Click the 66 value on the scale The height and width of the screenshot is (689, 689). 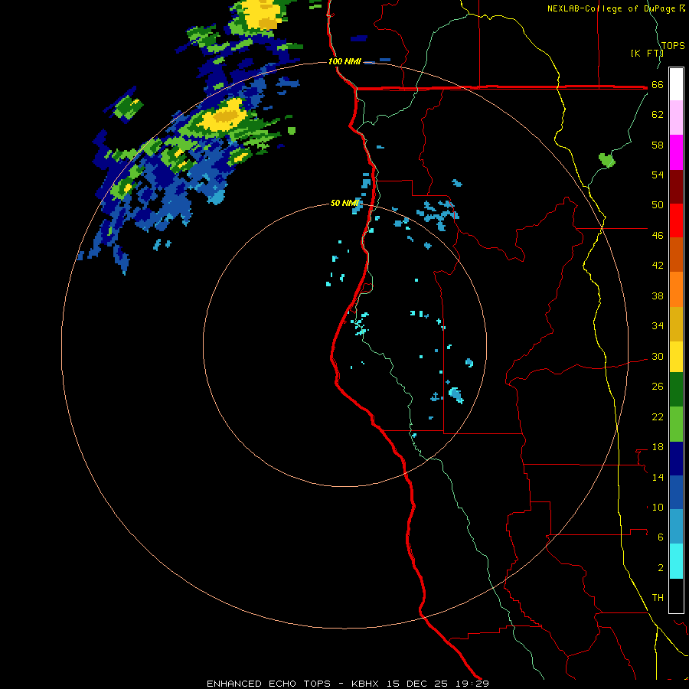658,85
